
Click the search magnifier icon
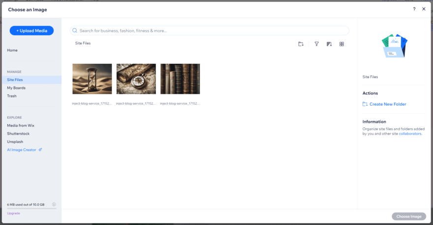[75, 30]
